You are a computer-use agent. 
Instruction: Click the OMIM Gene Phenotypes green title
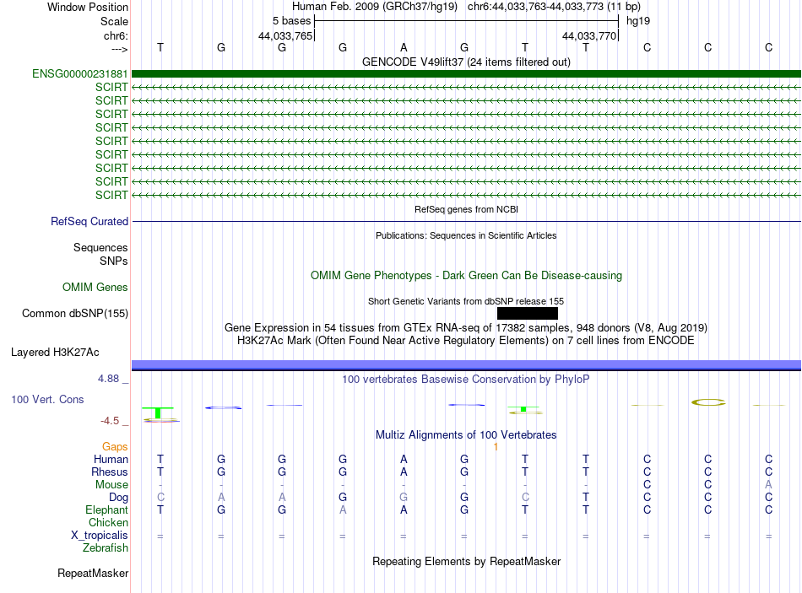pos(466,275)
